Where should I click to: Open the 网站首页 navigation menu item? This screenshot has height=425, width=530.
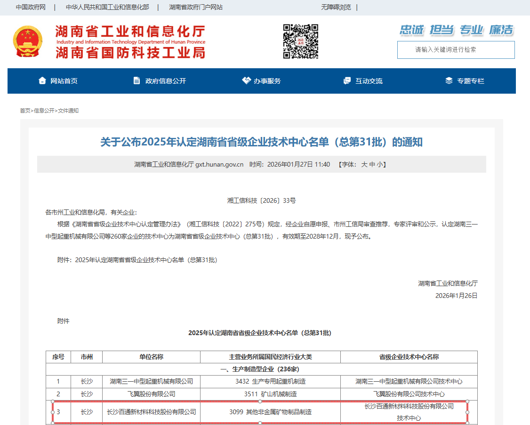64,81
